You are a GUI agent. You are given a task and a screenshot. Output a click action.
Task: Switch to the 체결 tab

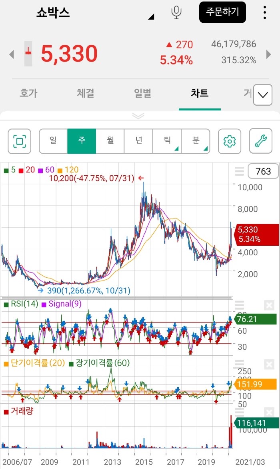[86, 93]
